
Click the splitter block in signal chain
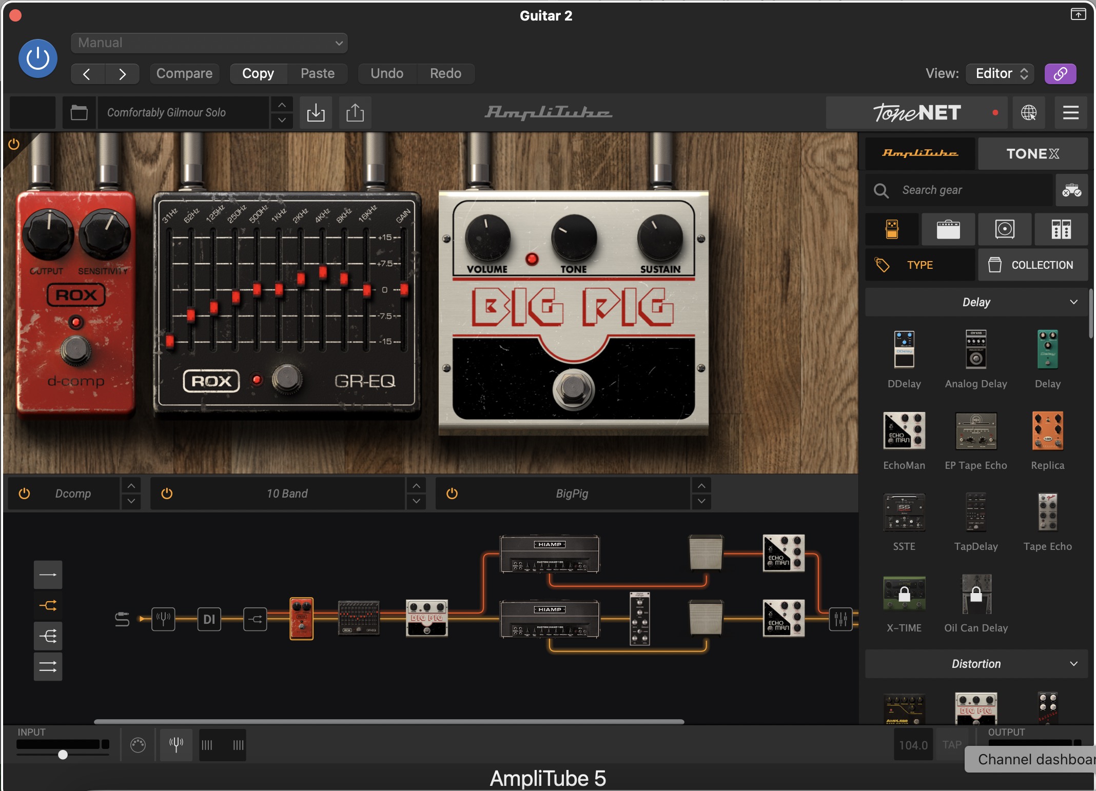click(255, 619)
